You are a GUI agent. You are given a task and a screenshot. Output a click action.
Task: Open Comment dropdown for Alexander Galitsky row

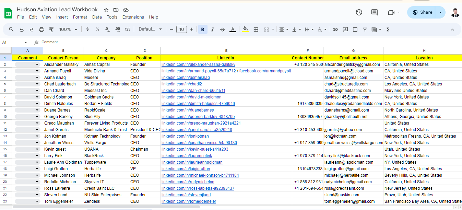37,65
